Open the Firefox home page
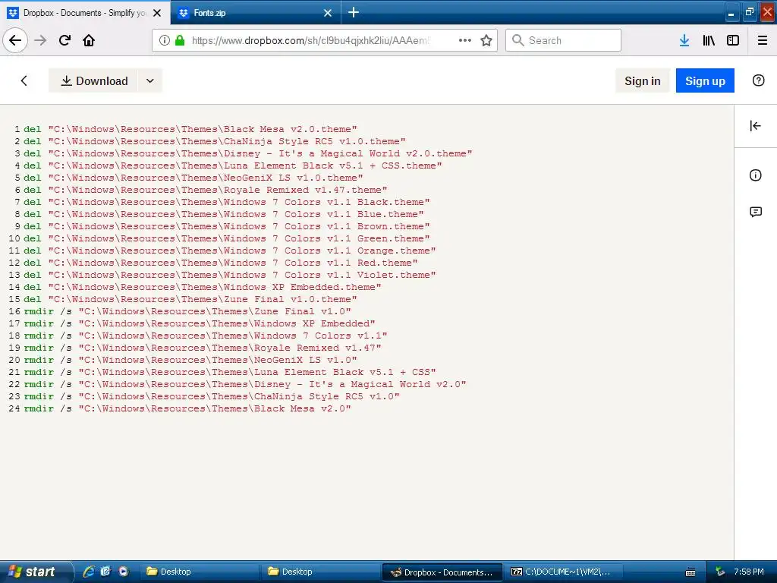The width and height of the screenshot is (777, 583). pyautogui.click(x=89, y=40)
